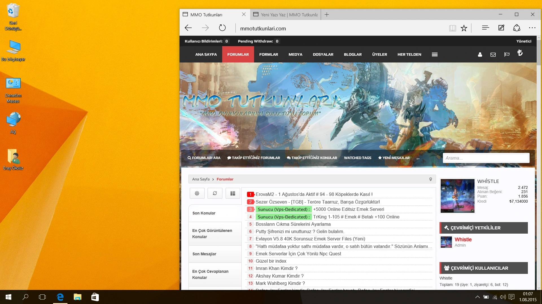Click WATCHED TAGS link
This screenshot has height=304, width=542.
click(x=357, y=158)
